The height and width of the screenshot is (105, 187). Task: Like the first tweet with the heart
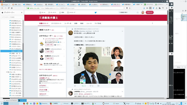point(91,86)
